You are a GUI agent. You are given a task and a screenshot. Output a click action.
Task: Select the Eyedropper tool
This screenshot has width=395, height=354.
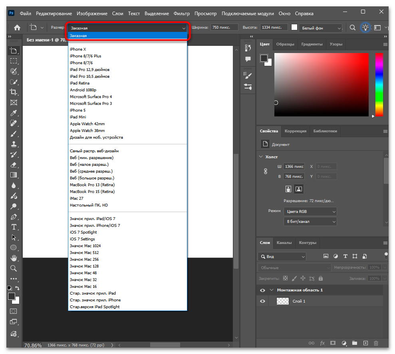click(14, 113)
